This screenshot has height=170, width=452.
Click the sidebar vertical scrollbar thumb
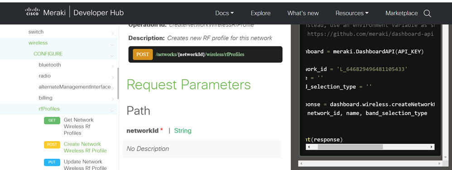118,83
